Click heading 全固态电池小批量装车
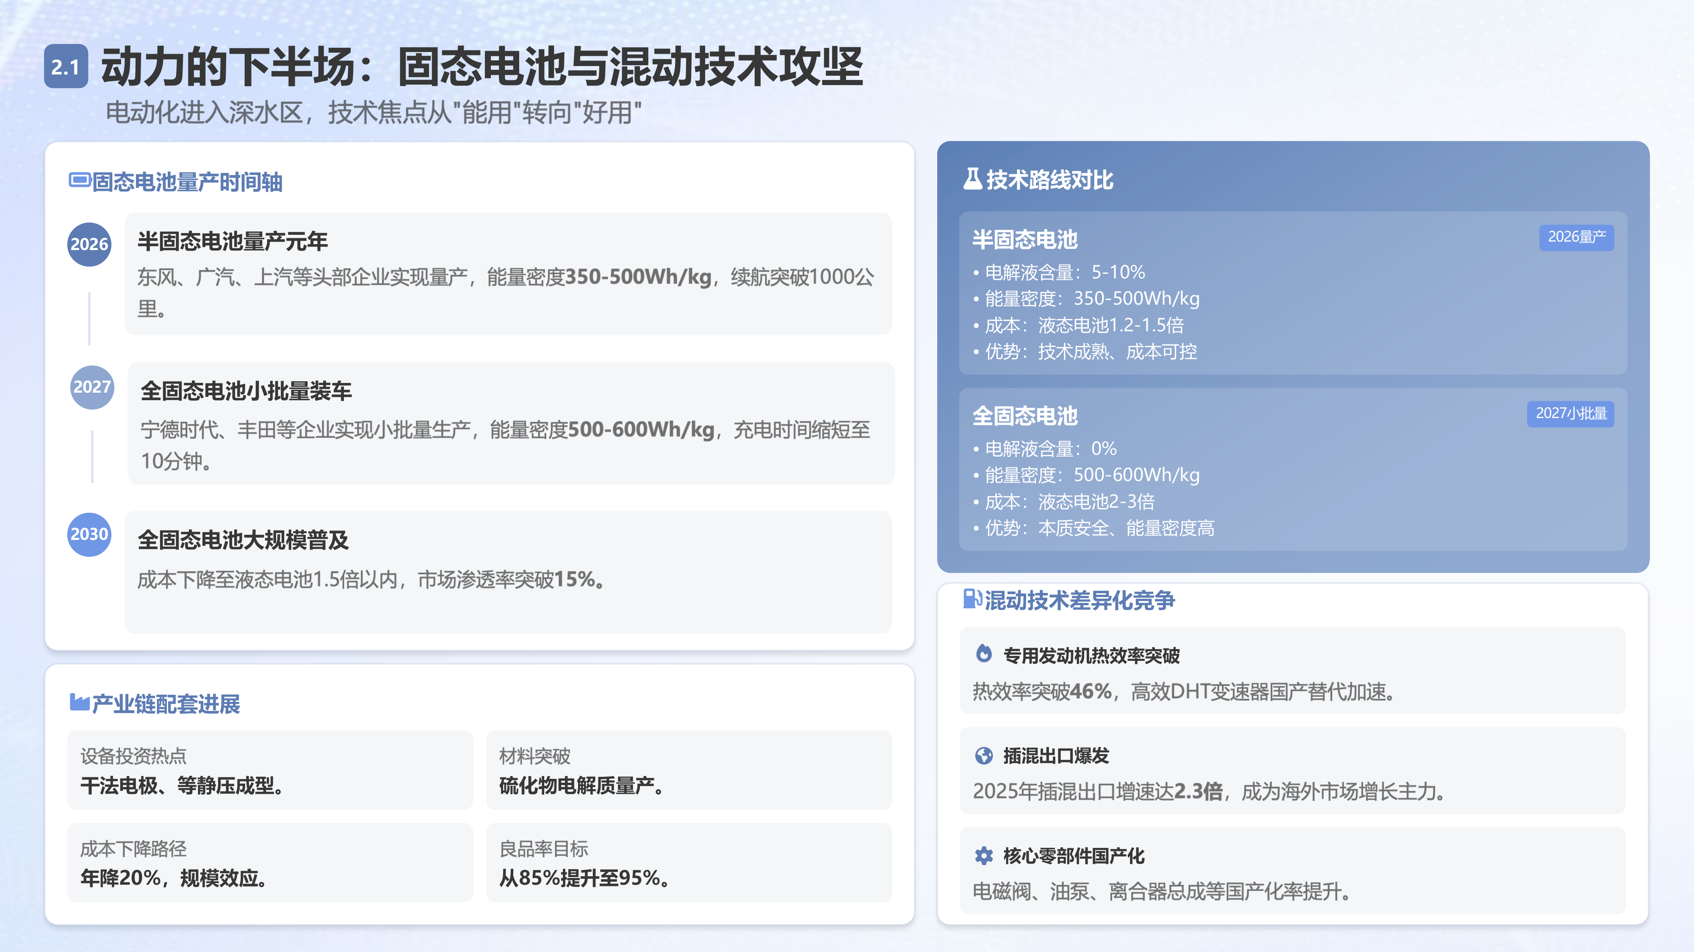This screenshot has width=1694, height=952. coord(246,391)
